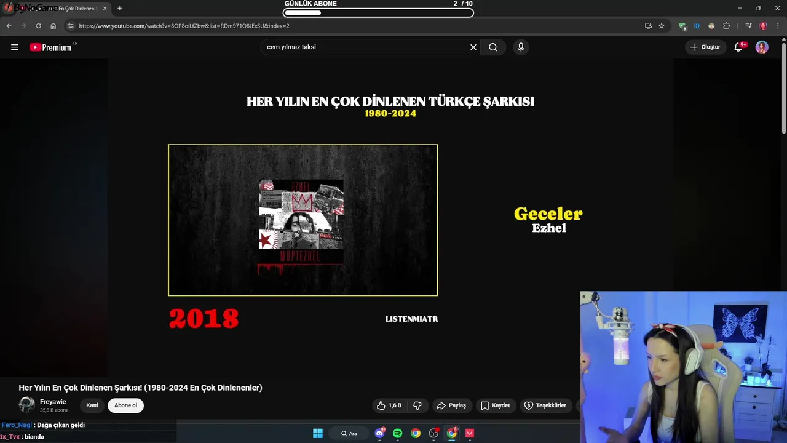This screenshot has height=443, width=787.
Task: Open the blue sound-wave extension
Action: pyautogui.click(x=697, y=26)
